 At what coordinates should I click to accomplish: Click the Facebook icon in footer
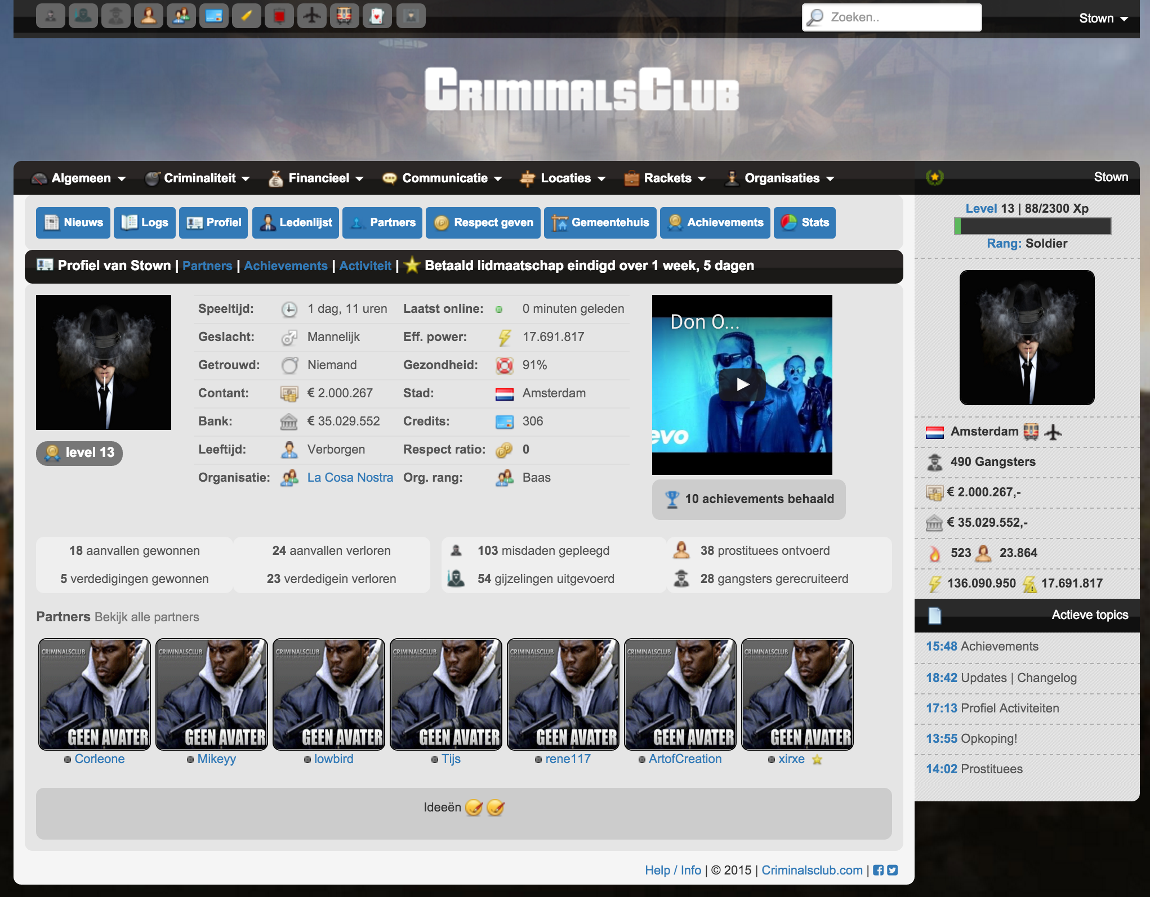(878, 870)
